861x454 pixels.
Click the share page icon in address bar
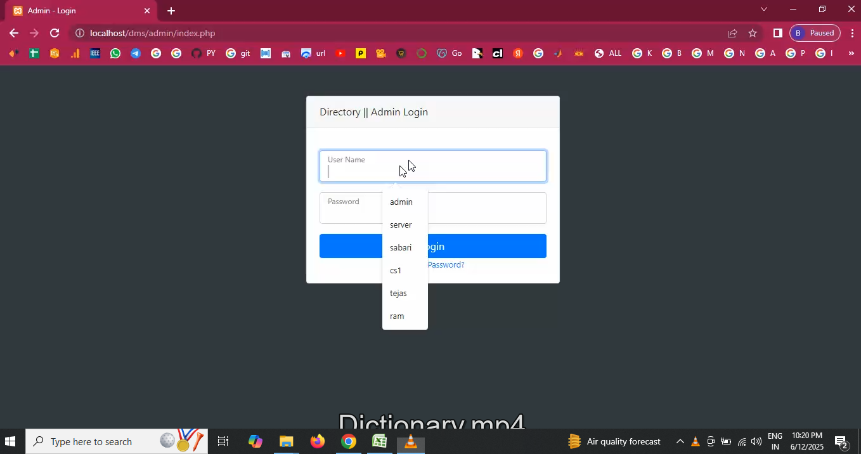click(x=732, y=33)
